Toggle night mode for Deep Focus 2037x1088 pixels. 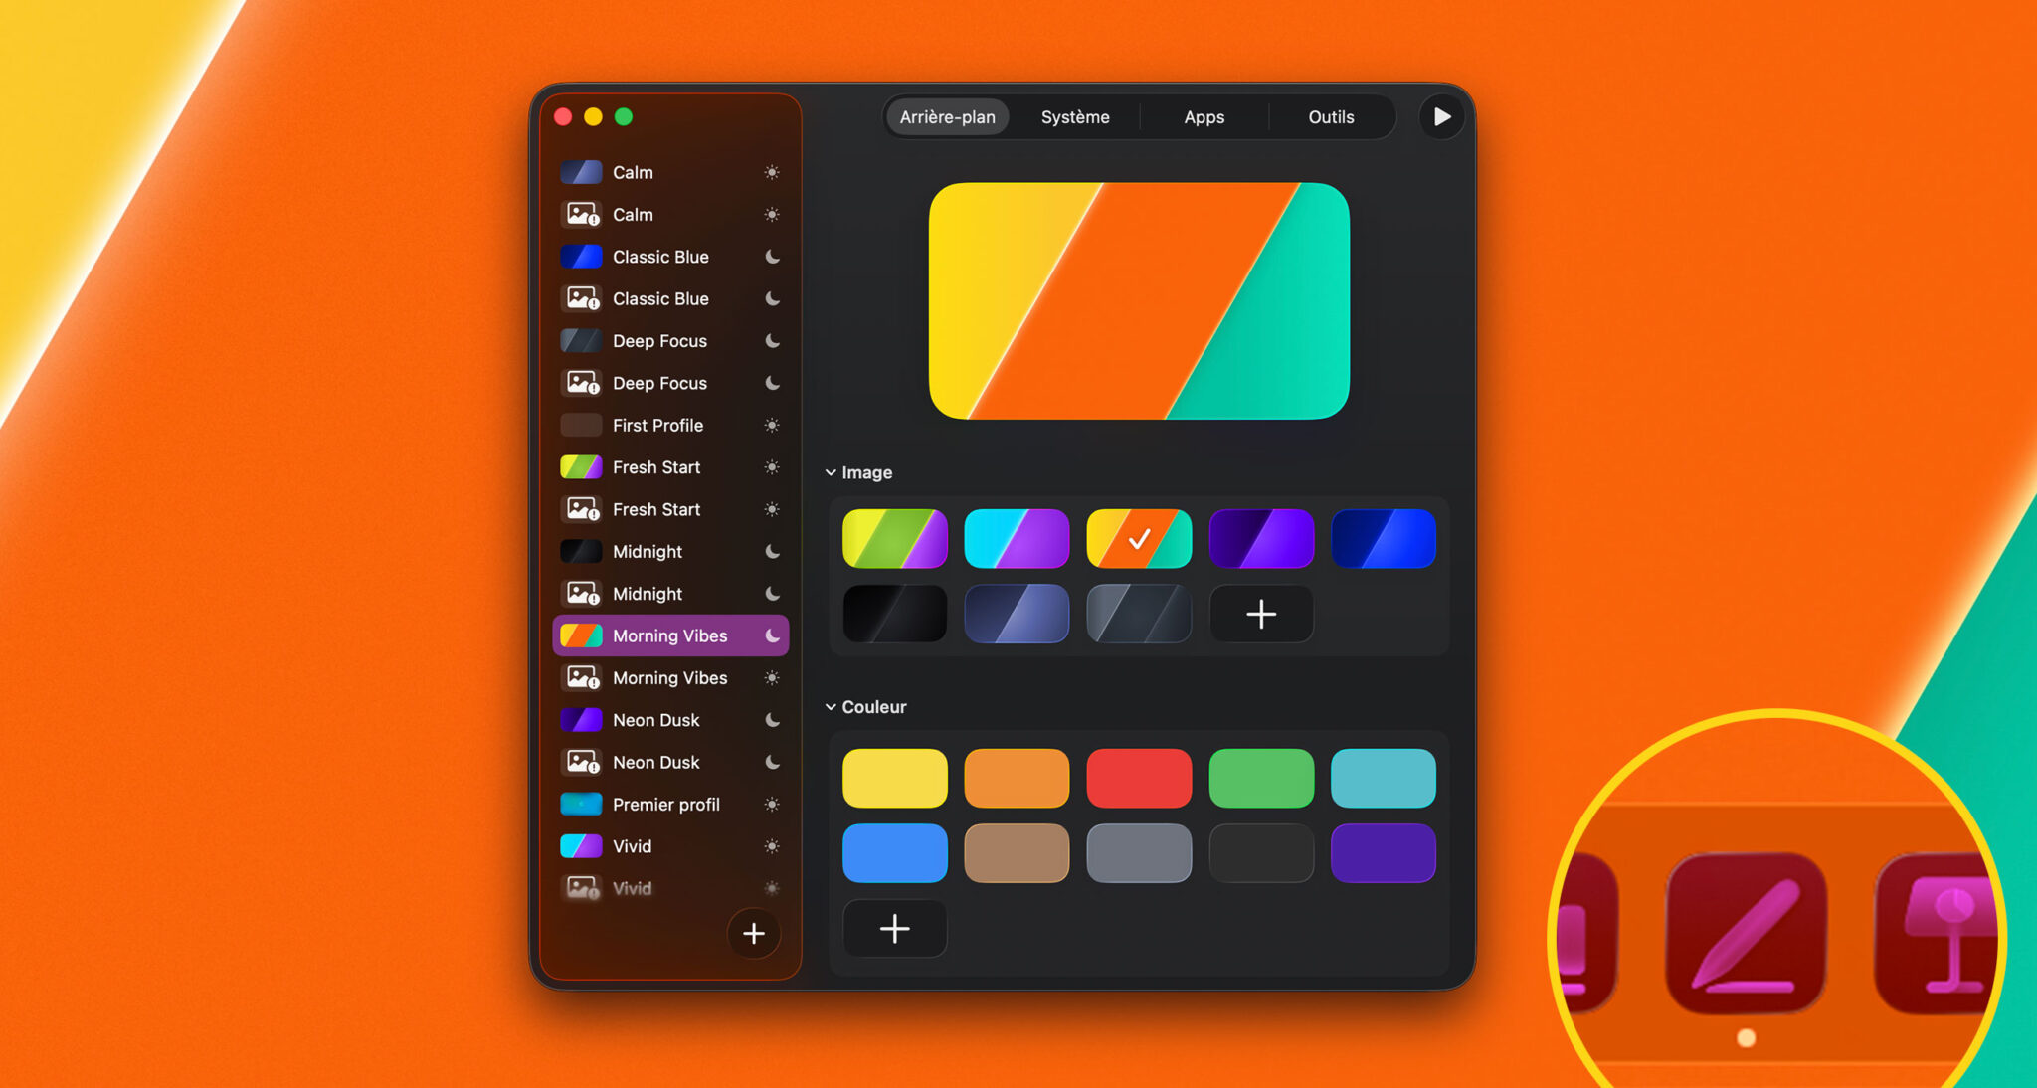pyautogui.click(x=772, y=340)
